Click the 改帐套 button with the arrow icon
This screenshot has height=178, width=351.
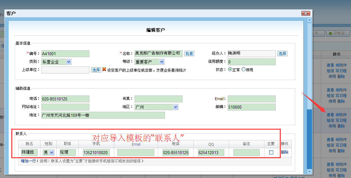[338, 33]
